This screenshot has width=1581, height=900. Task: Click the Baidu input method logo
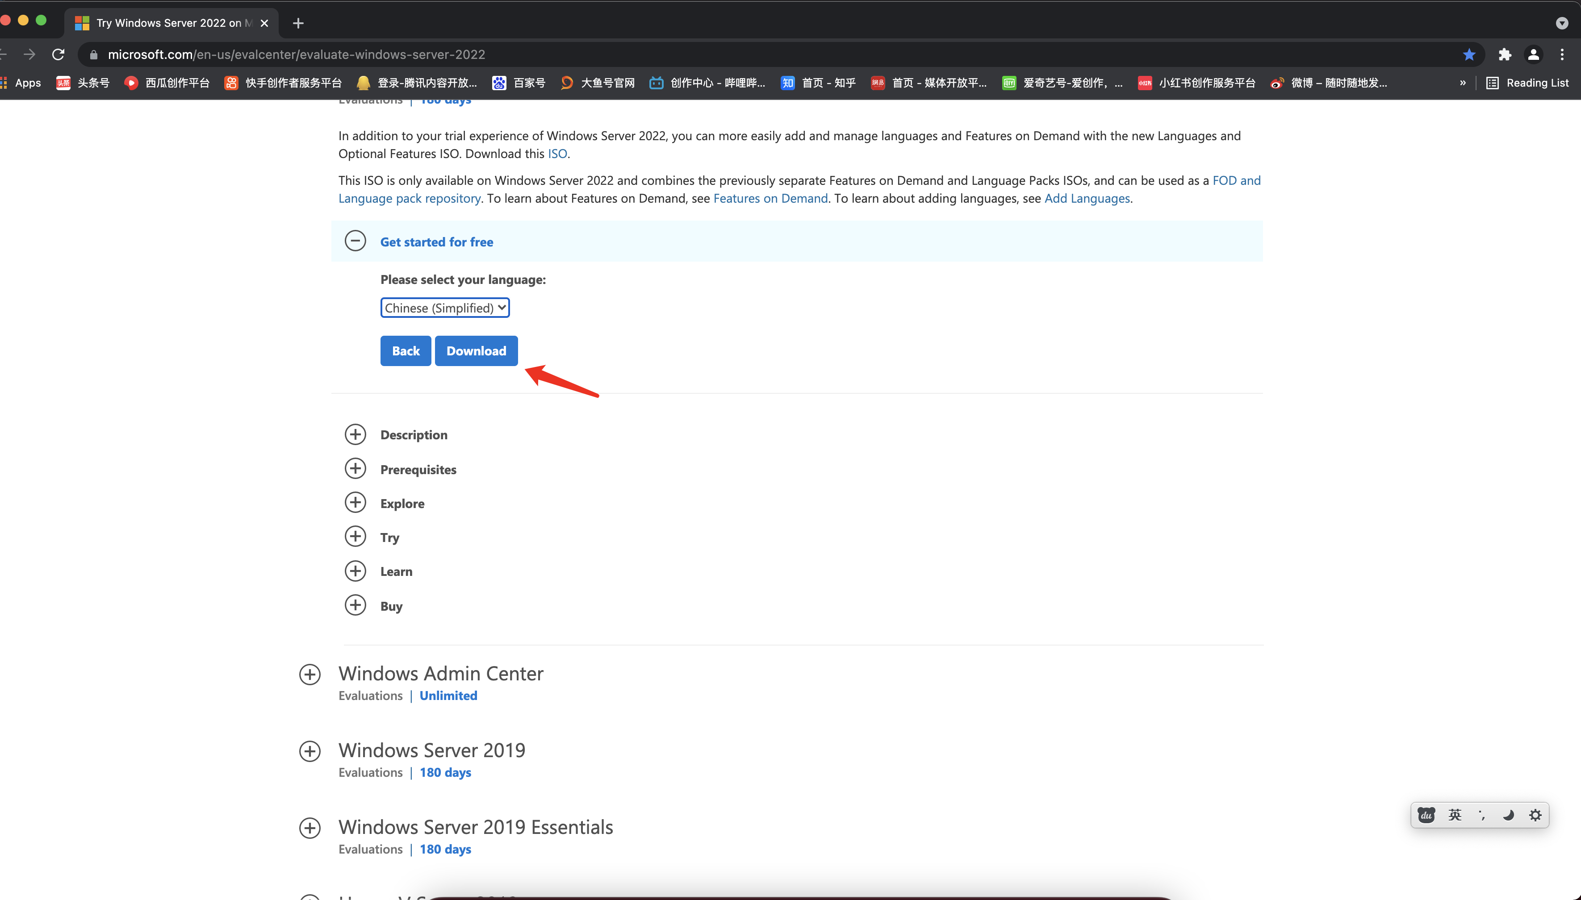[x=1426, y=815]
